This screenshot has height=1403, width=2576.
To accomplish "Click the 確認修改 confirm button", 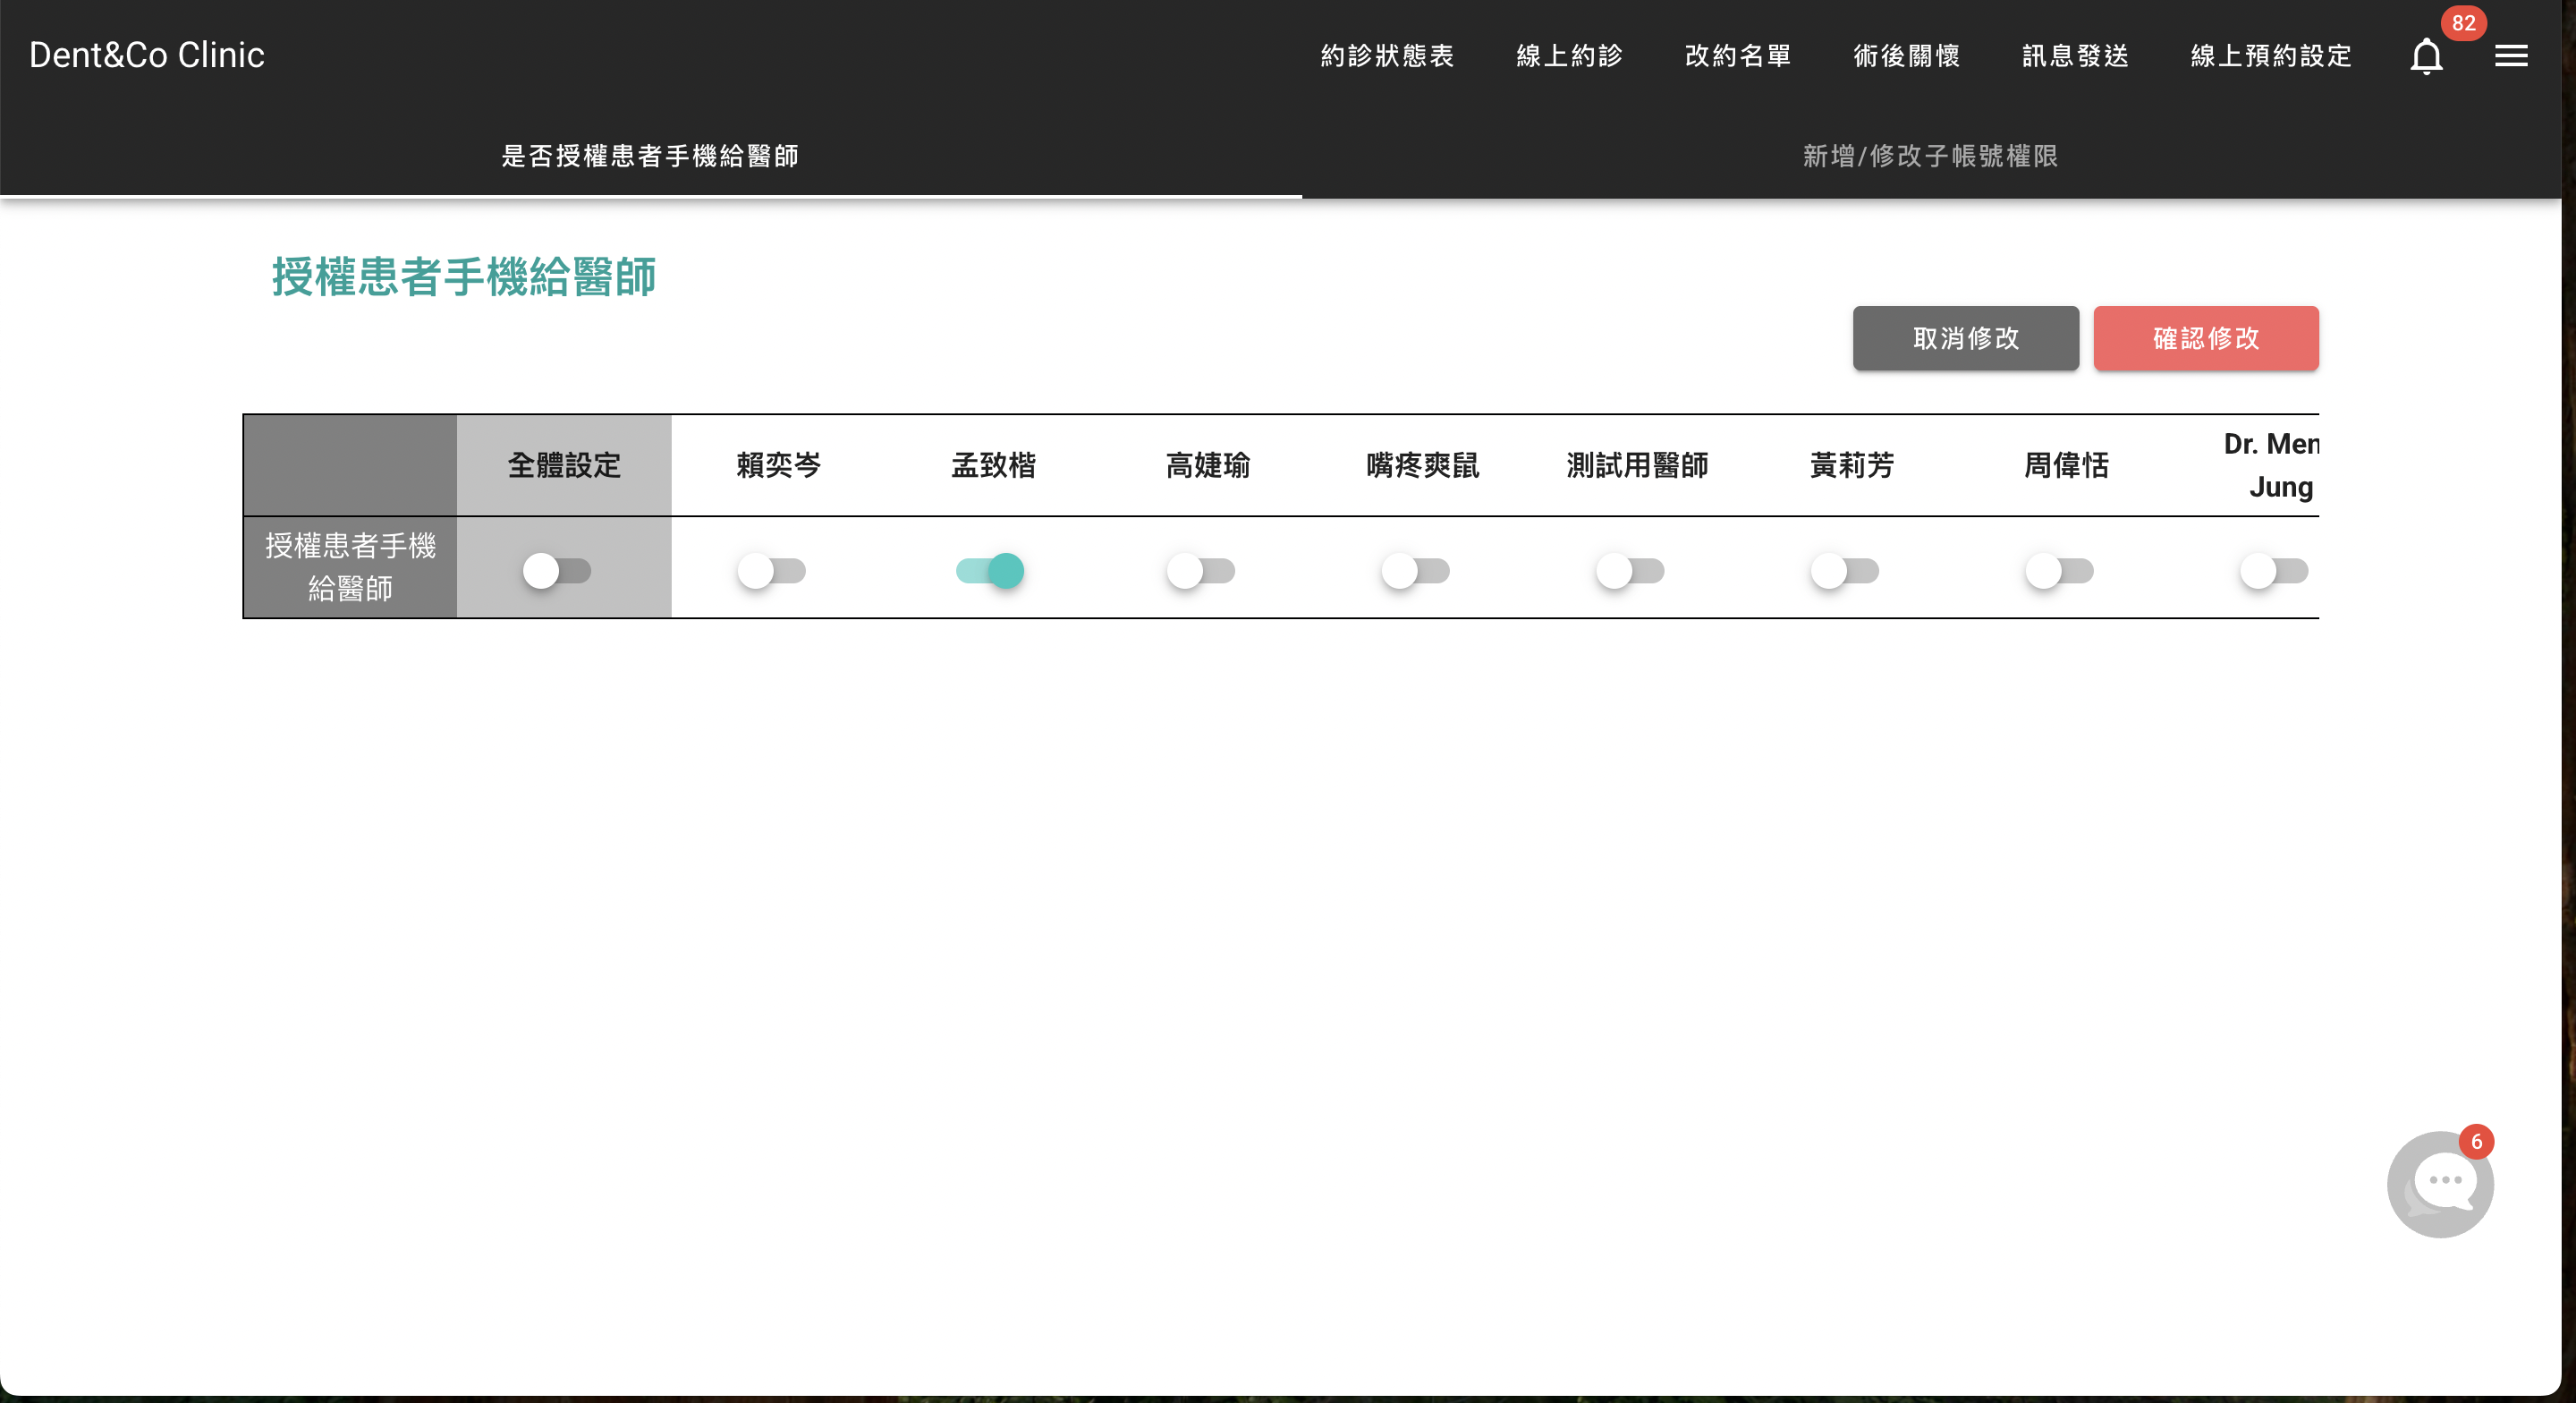I will tap(2205, 338).
